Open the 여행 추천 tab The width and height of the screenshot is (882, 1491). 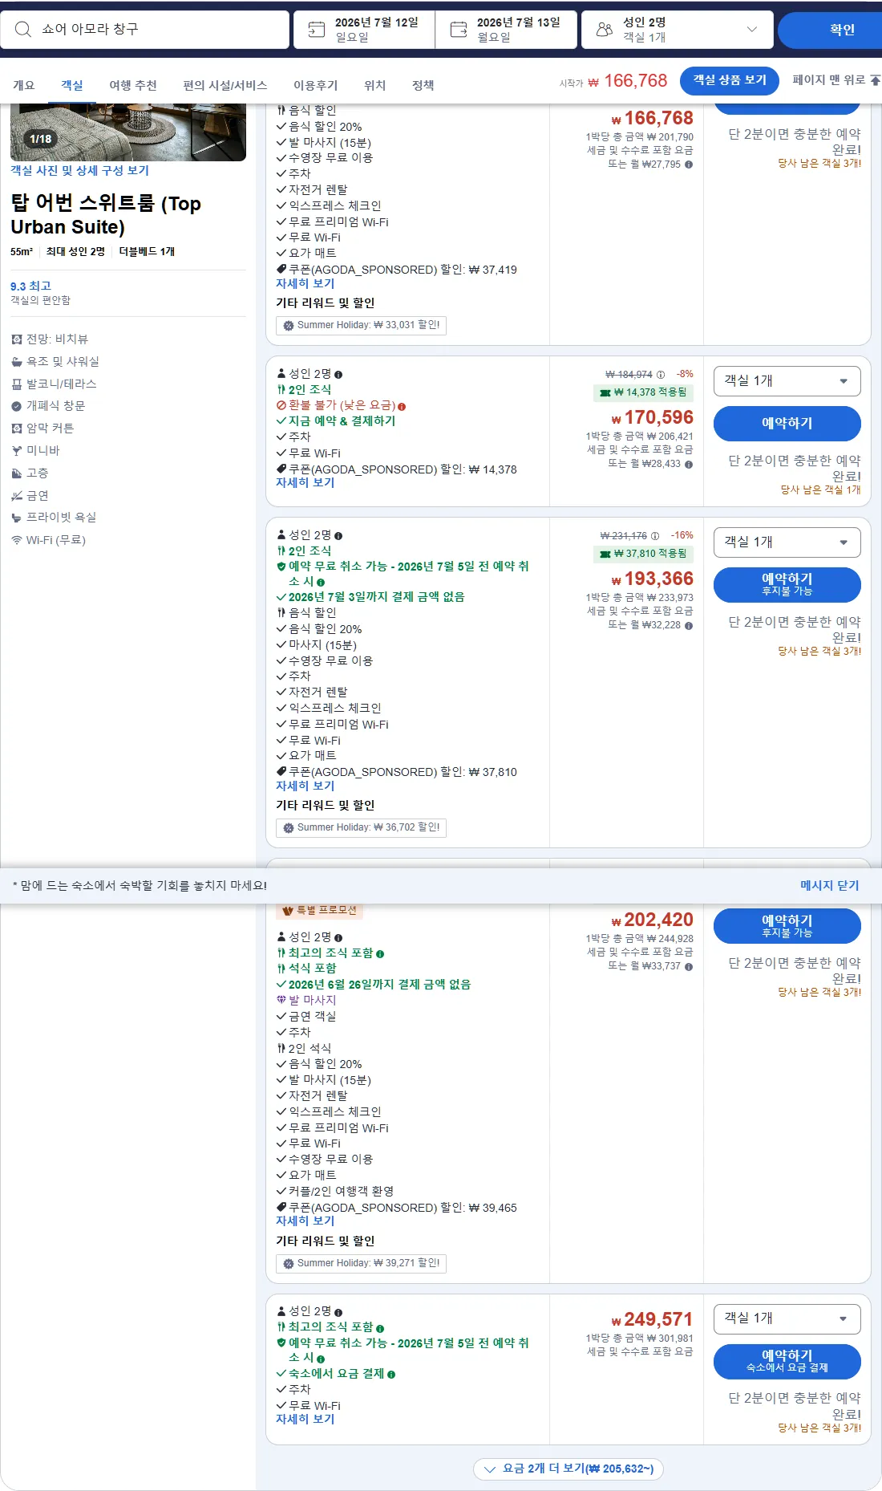pos(133,85)
